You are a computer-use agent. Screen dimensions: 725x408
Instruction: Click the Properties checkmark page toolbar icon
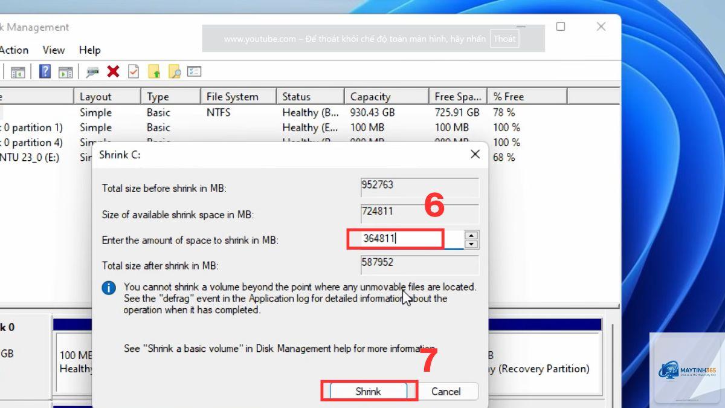tap(134, 72)
